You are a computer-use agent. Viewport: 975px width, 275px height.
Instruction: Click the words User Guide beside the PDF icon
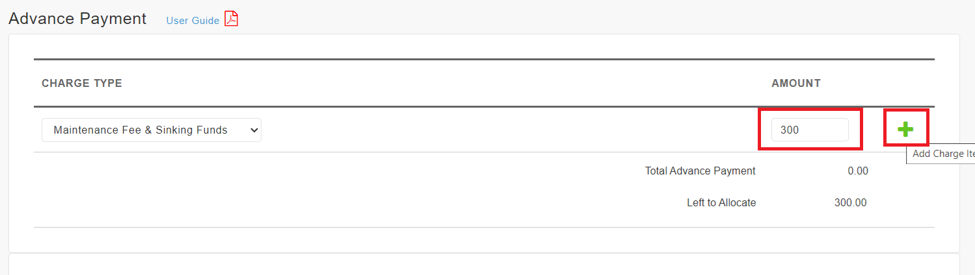pyautogui.click(x=193, y=21)
